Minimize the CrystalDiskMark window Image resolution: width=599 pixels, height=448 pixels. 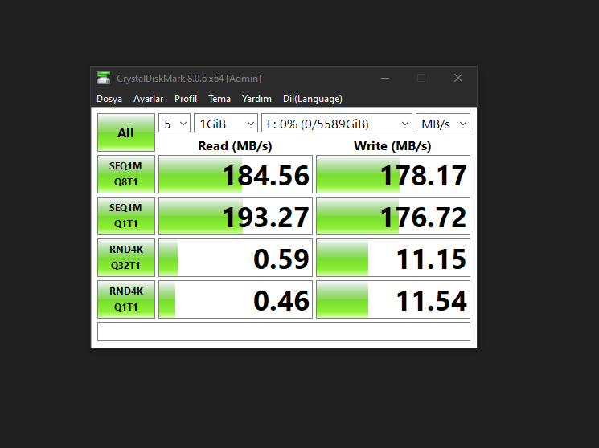[385, 78]
